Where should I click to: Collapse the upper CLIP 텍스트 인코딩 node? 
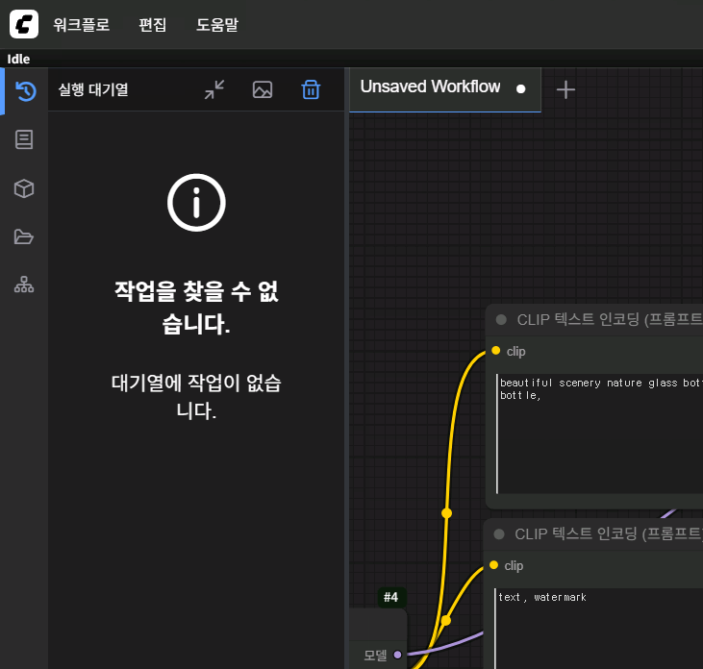tap(501, 319)
